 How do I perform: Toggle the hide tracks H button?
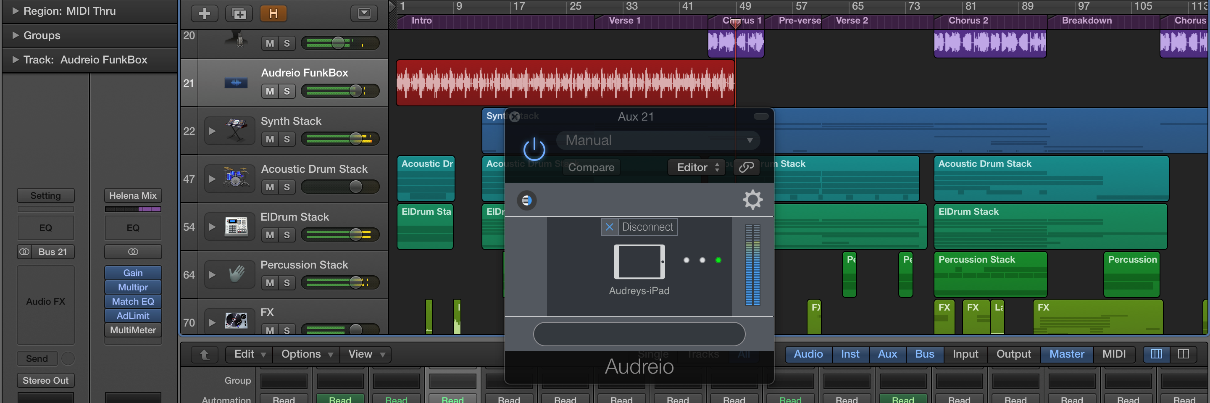[274, 13]
